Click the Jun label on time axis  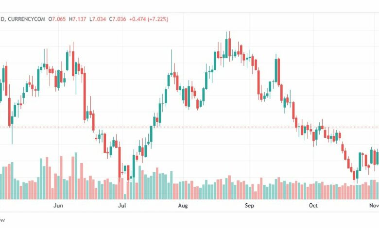click(58, 205)
